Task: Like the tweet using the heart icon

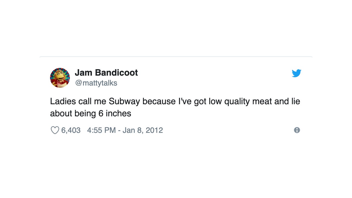Action: 55,130
